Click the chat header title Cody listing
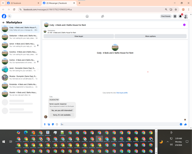 click(x=68, y=25)
